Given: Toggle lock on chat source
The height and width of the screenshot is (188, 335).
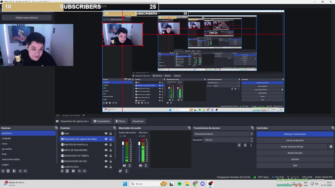Looking at the screenshot, I should coord(110,133).
